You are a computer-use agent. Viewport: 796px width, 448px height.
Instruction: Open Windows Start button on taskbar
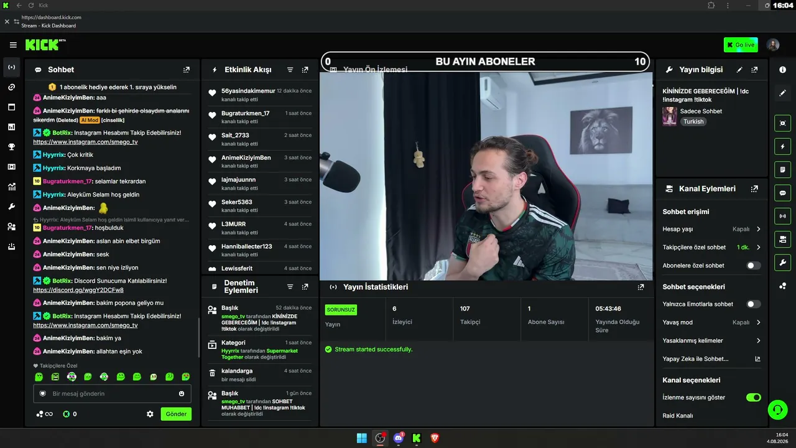(361, 438)
